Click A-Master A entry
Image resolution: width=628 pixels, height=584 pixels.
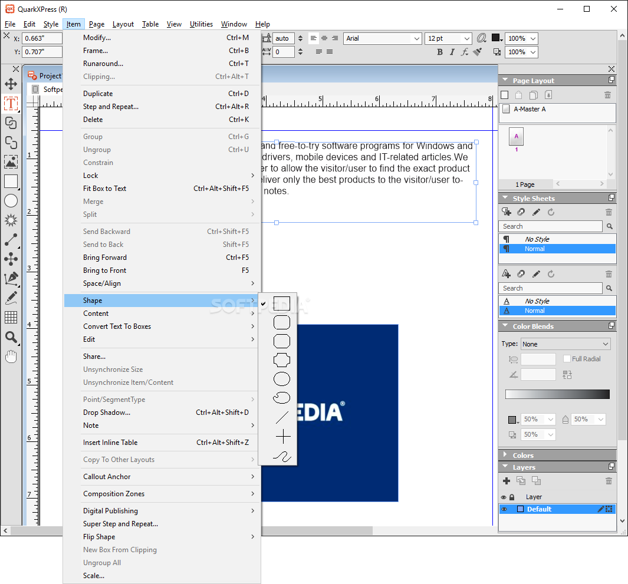[530, 109]
